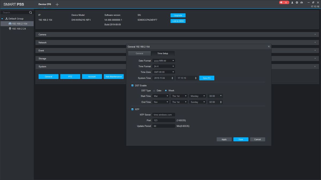Open settings gear icon in title bar

[x=297, y=2]
